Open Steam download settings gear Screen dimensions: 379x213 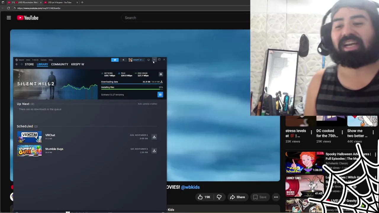pos(161,74)
